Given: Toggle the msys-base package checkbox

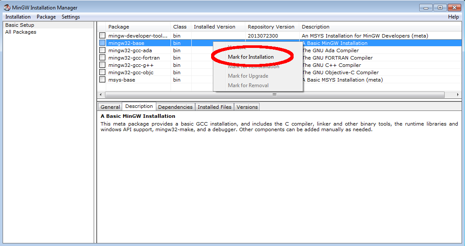Looking at the screenshot, I should pos(102,80).
